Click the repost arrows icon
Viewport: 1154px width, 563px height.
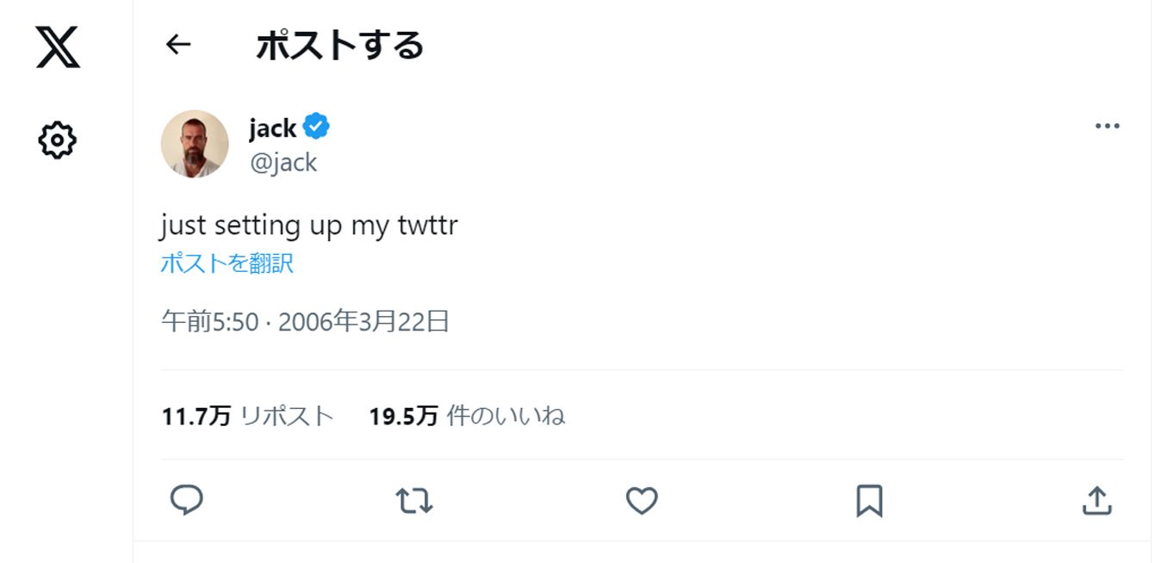[x=413, y=500]
